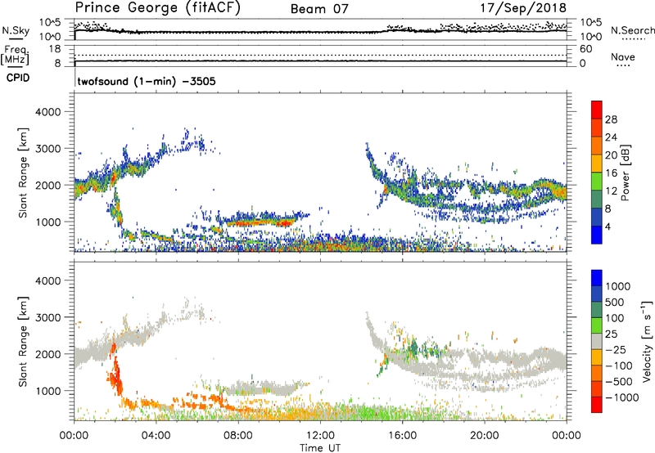Click 'twofsound (1-min) -3505' text
655x453 pixels.
[x=147, y=81]
